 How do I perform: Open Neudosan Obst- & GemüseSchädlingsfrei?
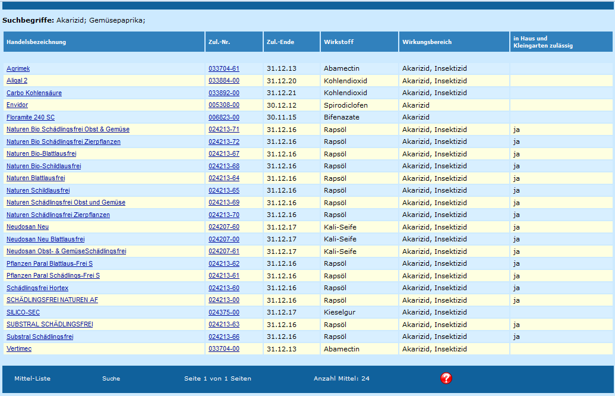coord(67,251)
